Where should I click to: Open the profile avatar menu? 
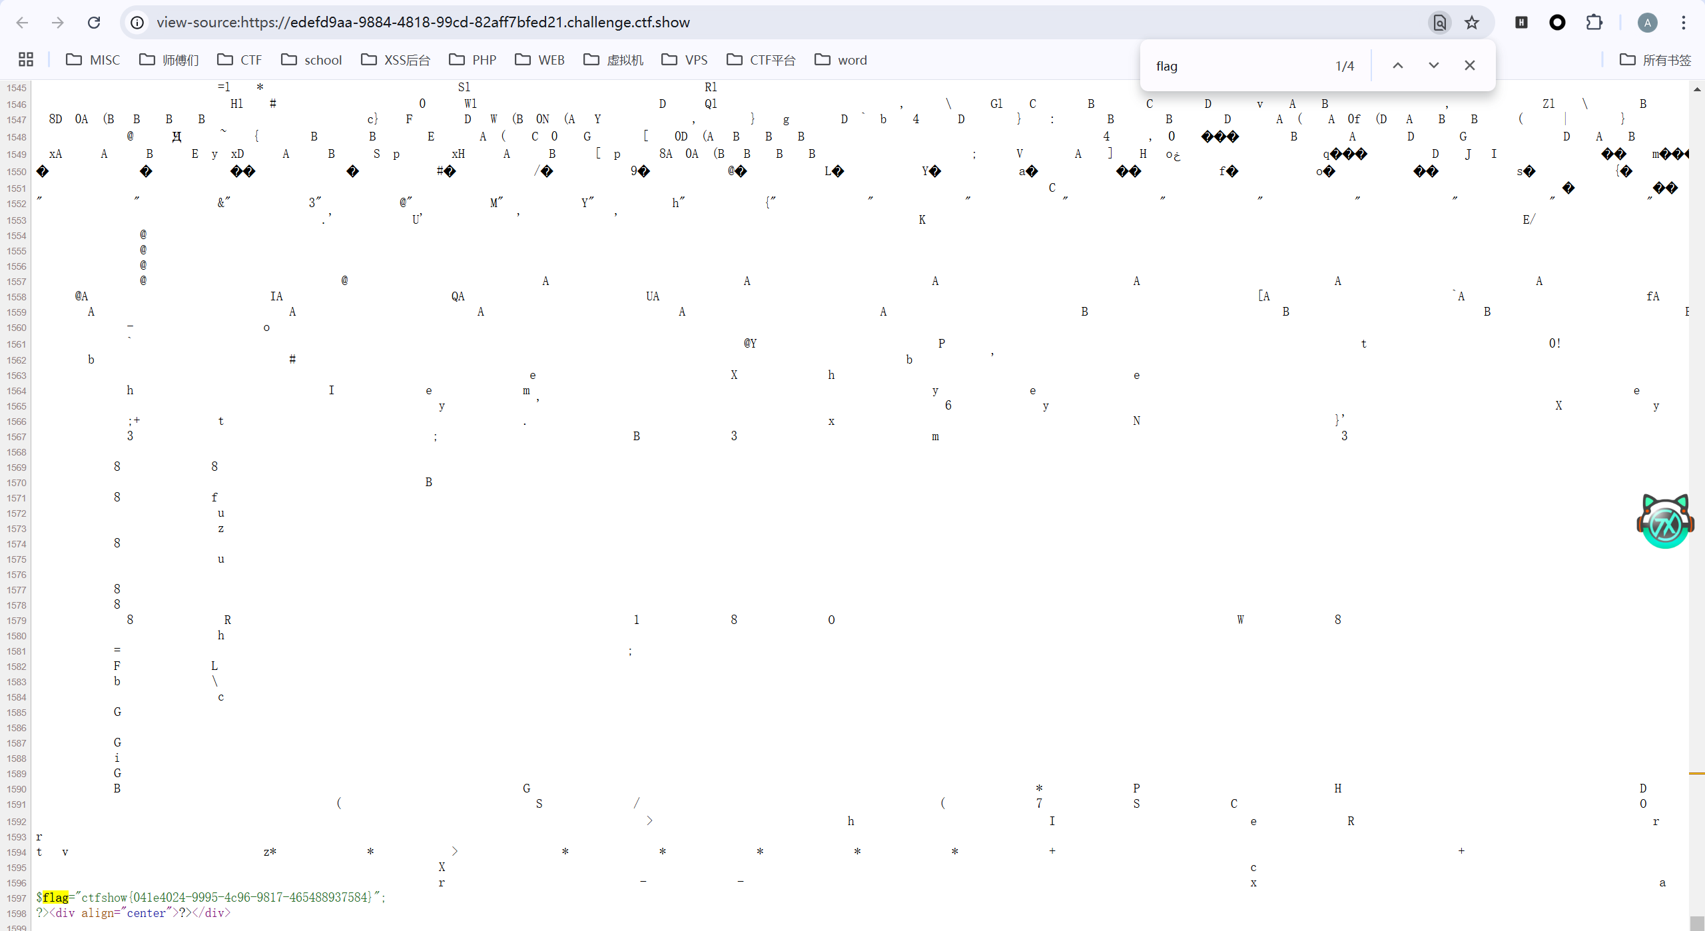tap(1647, 23)
